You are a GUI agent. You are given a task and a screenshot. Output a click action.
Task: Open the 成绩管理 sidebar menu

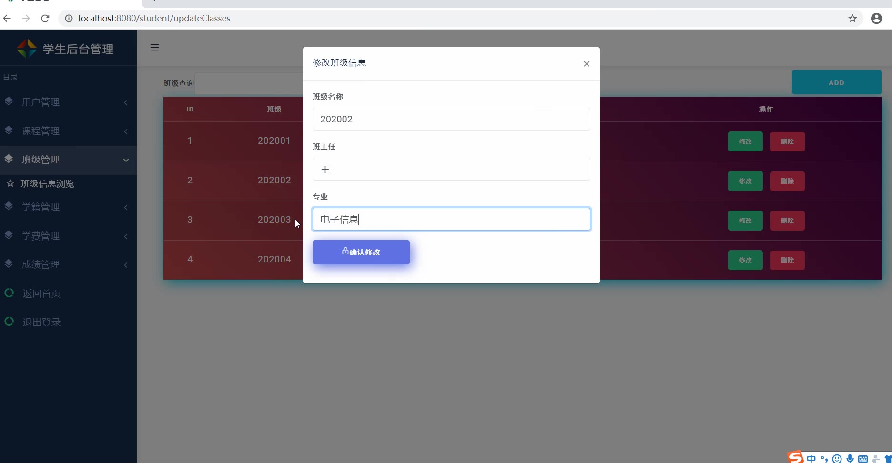68,264
